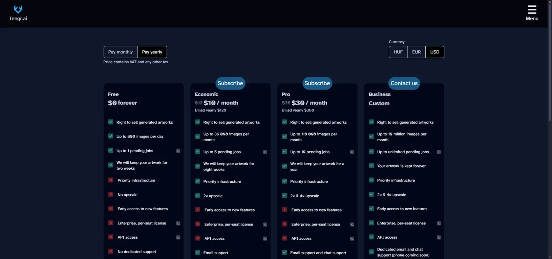552x259 pixels.
Task: Select Pay yearly billing option
Action: click(x=152, y=52)
